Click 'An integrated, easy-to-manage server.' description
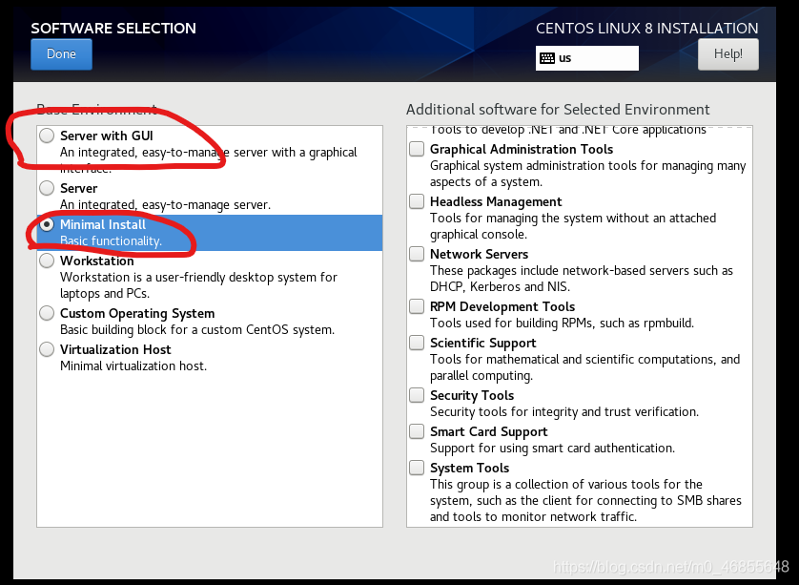This screenshot has height=585, width=799. [165, 205]
